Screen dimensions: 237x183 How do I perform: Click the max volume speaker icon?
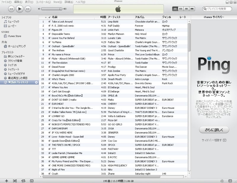coord(65,9)
